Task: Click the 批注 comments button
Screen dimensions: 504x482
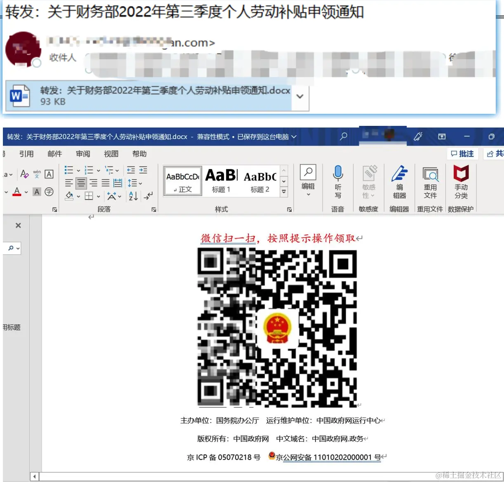Action: 462,154
